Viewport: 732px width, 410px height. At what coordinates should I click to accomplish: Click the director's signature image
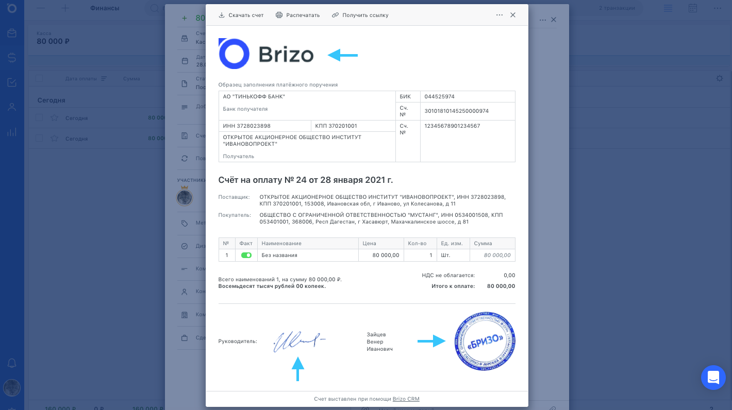[x=300, y=341]
